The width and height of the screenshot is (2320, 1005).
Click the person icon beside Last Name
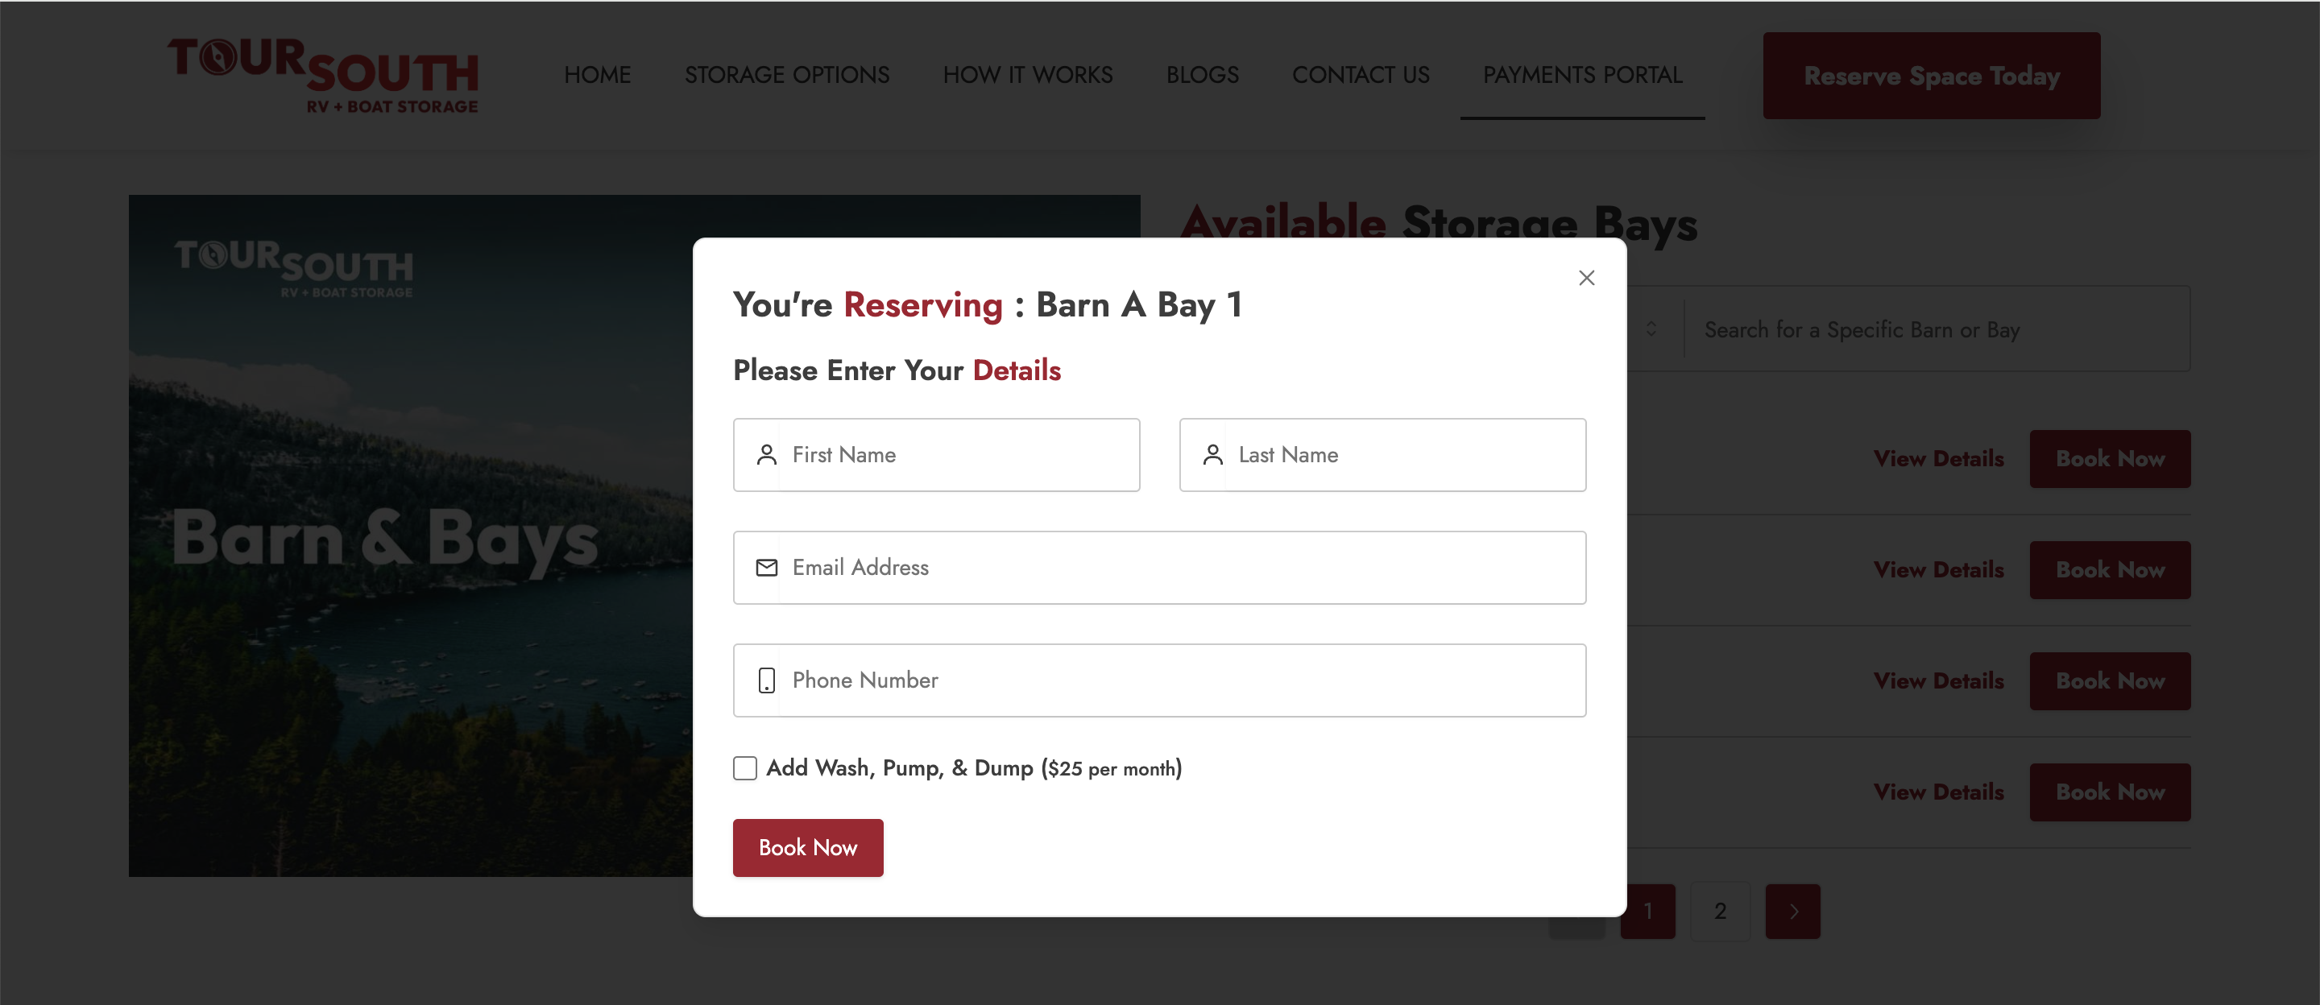[x=1212, y=455]
